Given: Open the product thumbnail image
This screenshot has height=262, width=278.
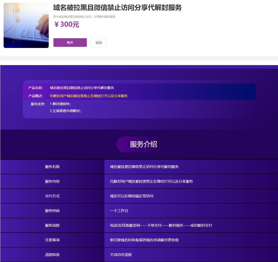Looking at the screenshot, I should pos(26,26).
